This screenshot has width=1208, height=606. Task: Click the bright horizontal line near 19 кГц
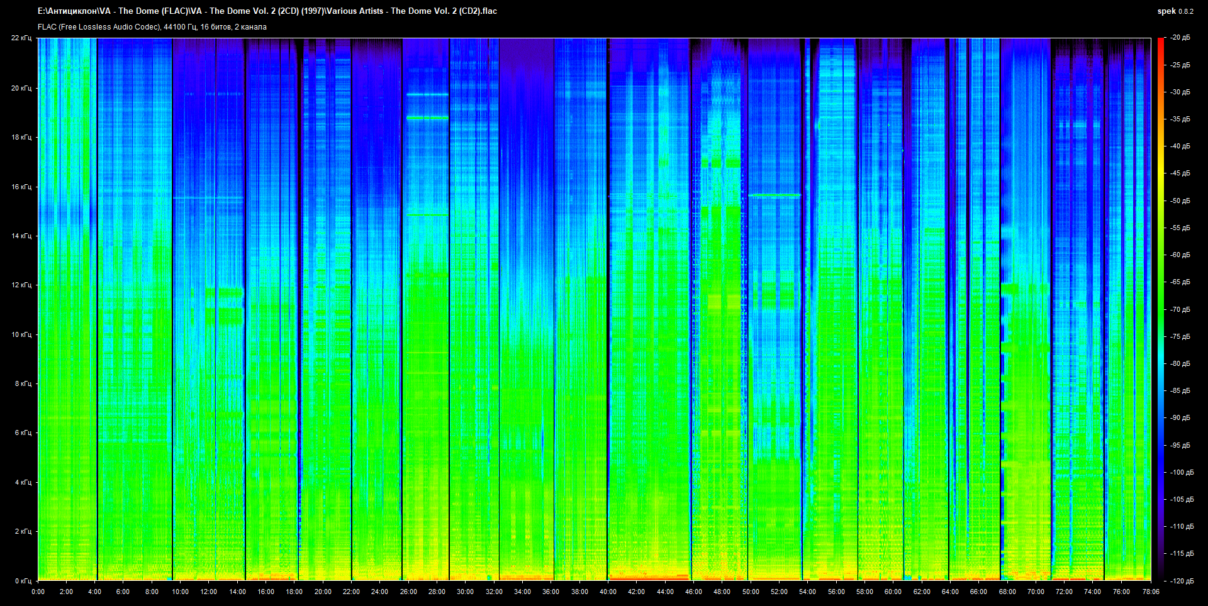[x=427, y=118]
